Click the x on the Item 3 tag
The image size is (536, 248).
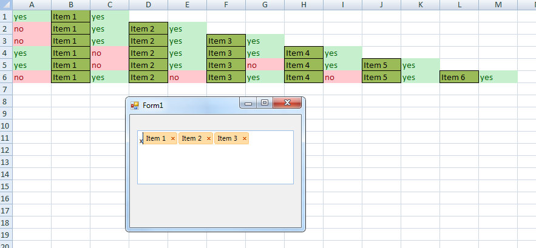tap(245, 139)
